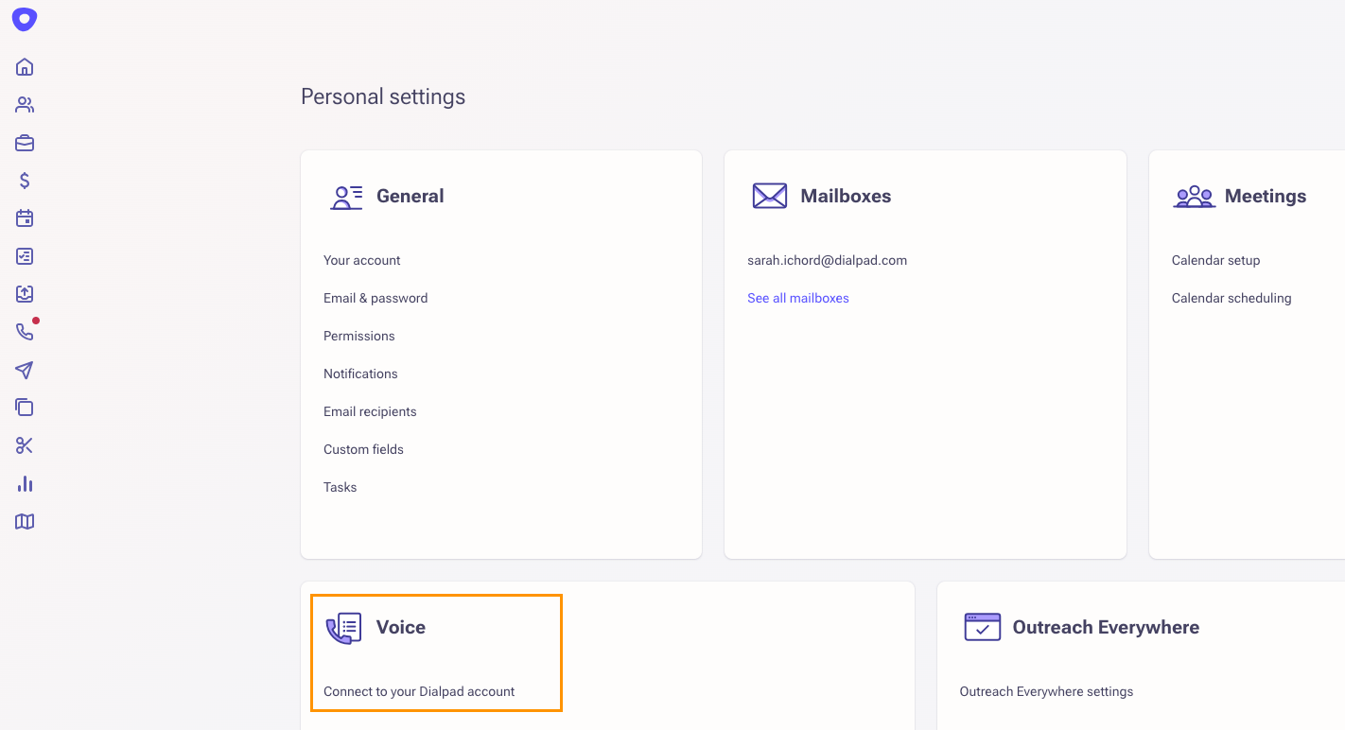1345x730 pixels.
Task: Open the map icon in sidebar
Action: point(25,522)
